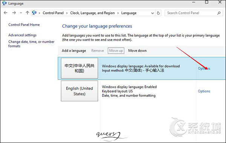This screenshot has width=226, height=143.
Task: Click 'Windows display language: Available for download' text
Action: click(141, 66)
